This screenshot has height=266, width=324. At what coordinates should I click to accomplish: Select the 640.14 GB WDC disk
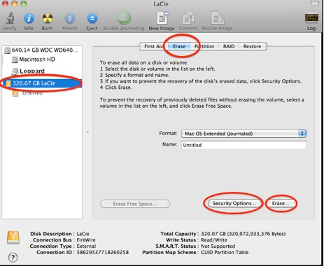pos(42,50)
